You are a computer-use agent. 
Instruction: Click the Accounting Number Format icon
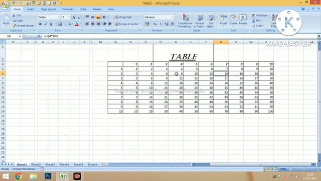tap(147, 24)
